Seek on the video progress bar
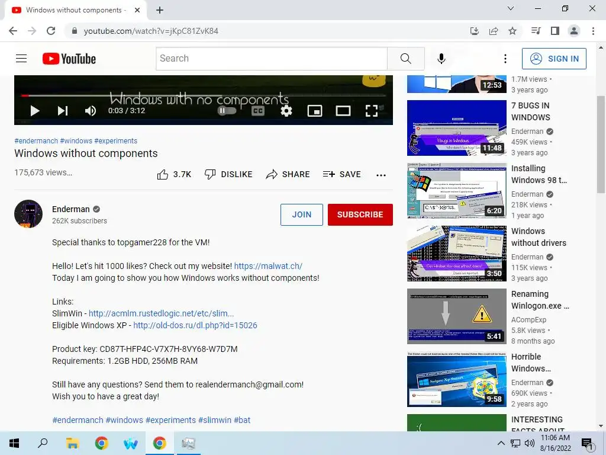The image size is (606, 455). (x=204, y=95)
